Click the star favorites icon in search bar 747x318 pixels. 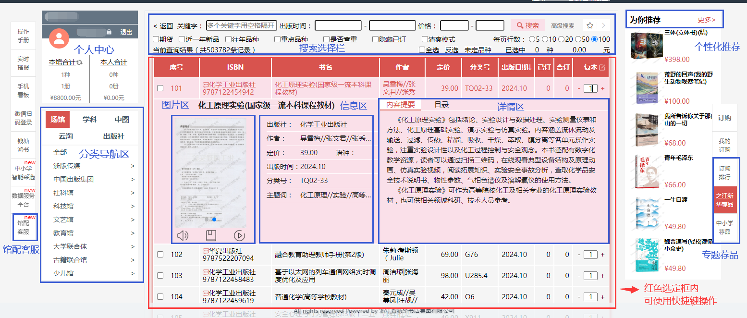[589, 25]
